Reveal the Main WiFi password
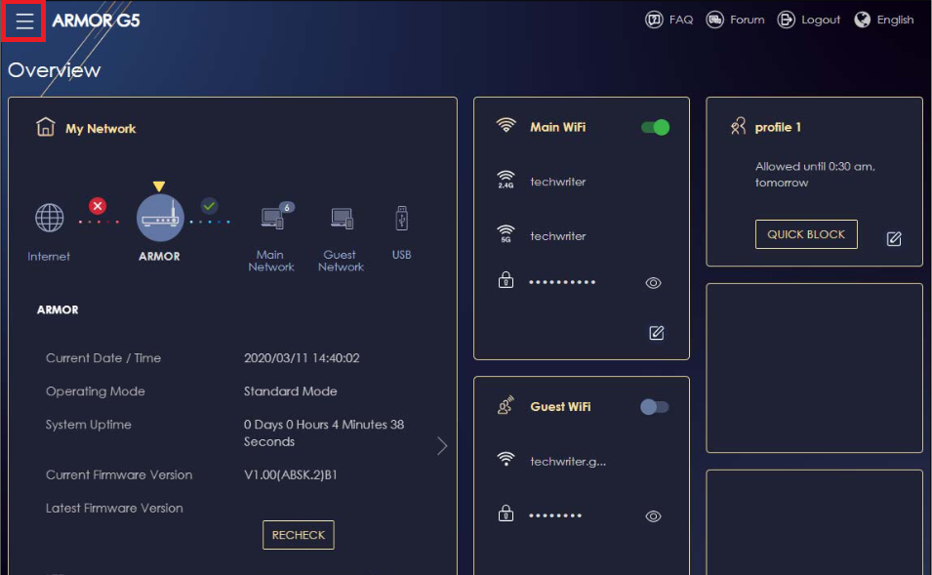This screenshot has width=932, height=575. point(654,282)
